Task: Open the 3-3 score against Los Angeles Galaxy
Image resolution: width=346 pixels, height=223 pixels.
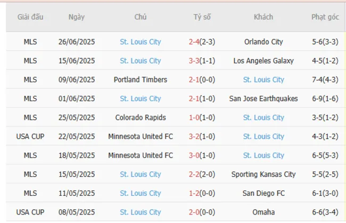Action: click(194, 61)
